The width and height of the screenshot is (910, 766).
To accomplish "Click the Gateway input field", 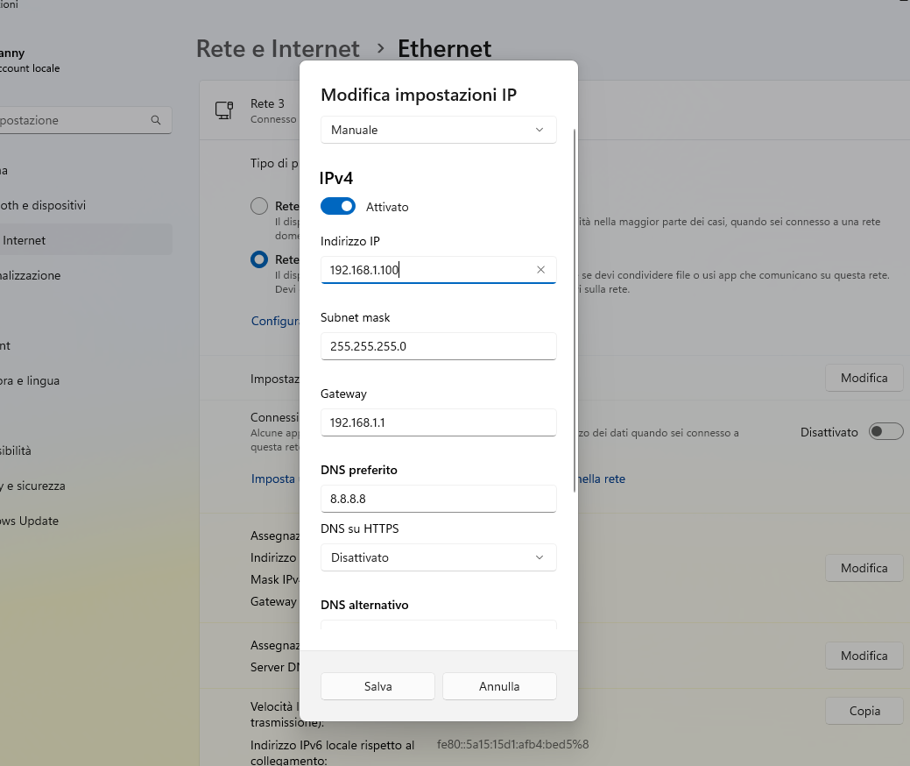I will [x=438, y=422].
